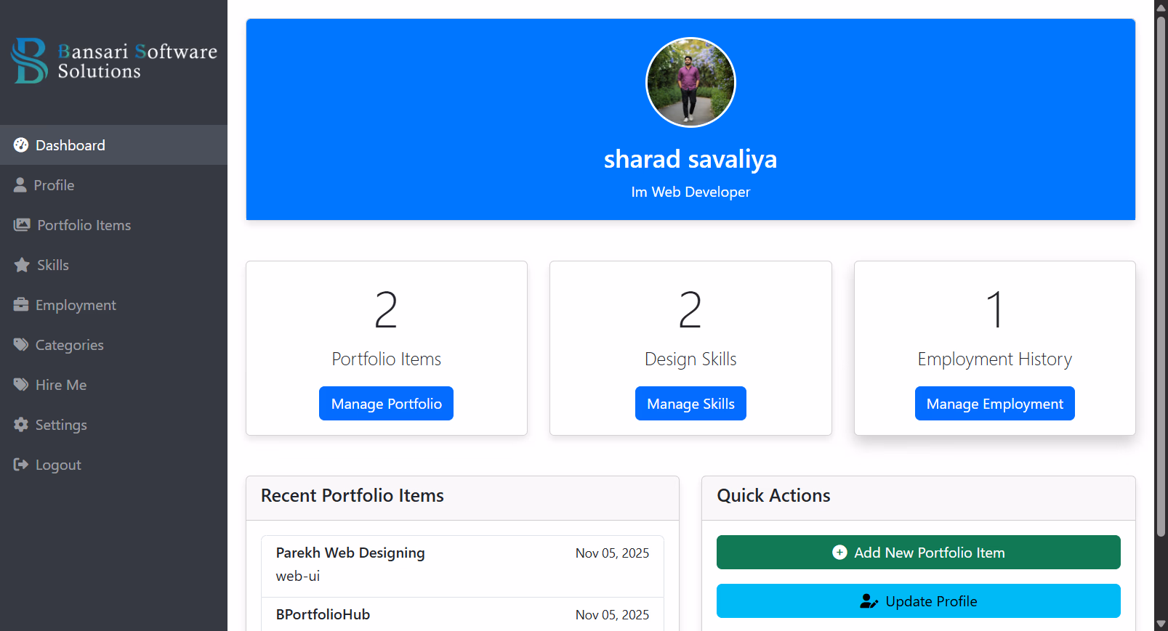Click Manage Employment
1168x631 pixels.
pyautogui.click(x=994, y=403)
